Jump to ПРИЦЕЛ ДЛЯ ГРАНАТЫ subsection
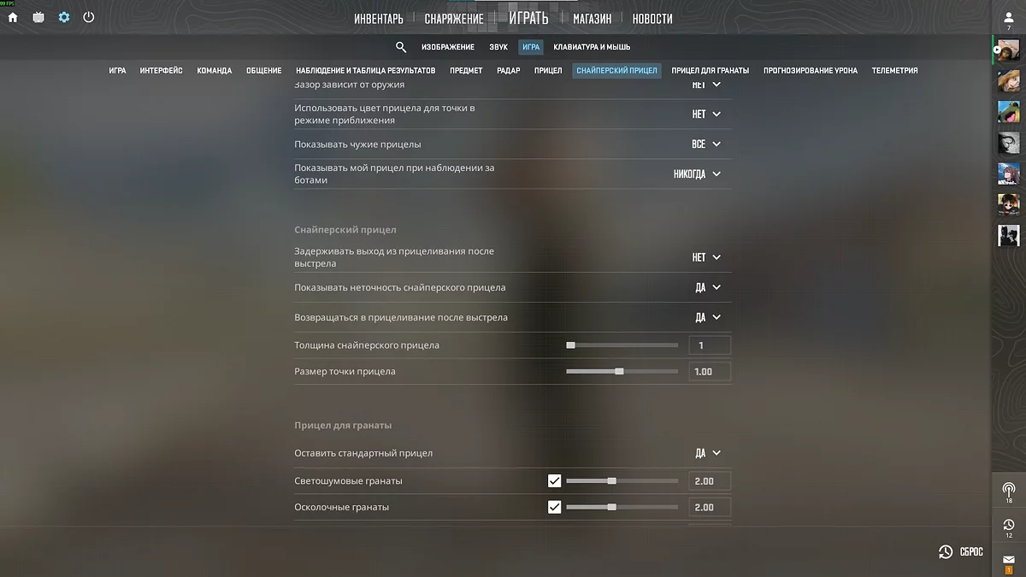This screenshot has width=1026, height=577. (x=711, y=71)
